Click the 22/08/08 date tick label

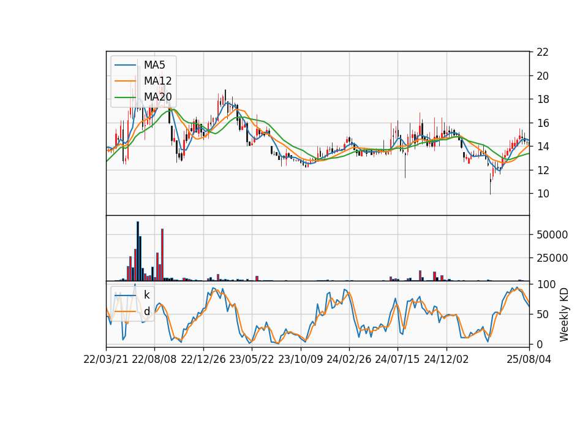[x=154, y=359]
